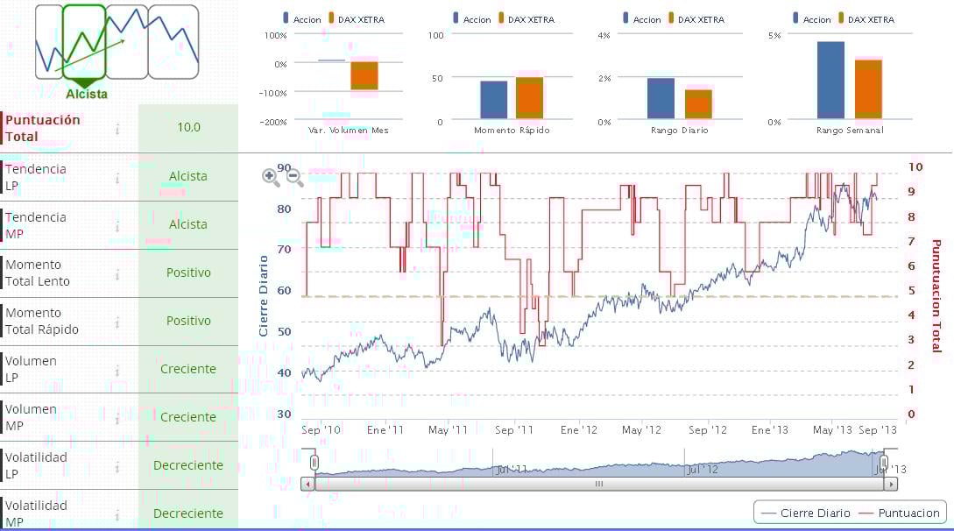
Task: Click the orange DAX bar in Rango Semanal
Action: click(x=868, y=88)
